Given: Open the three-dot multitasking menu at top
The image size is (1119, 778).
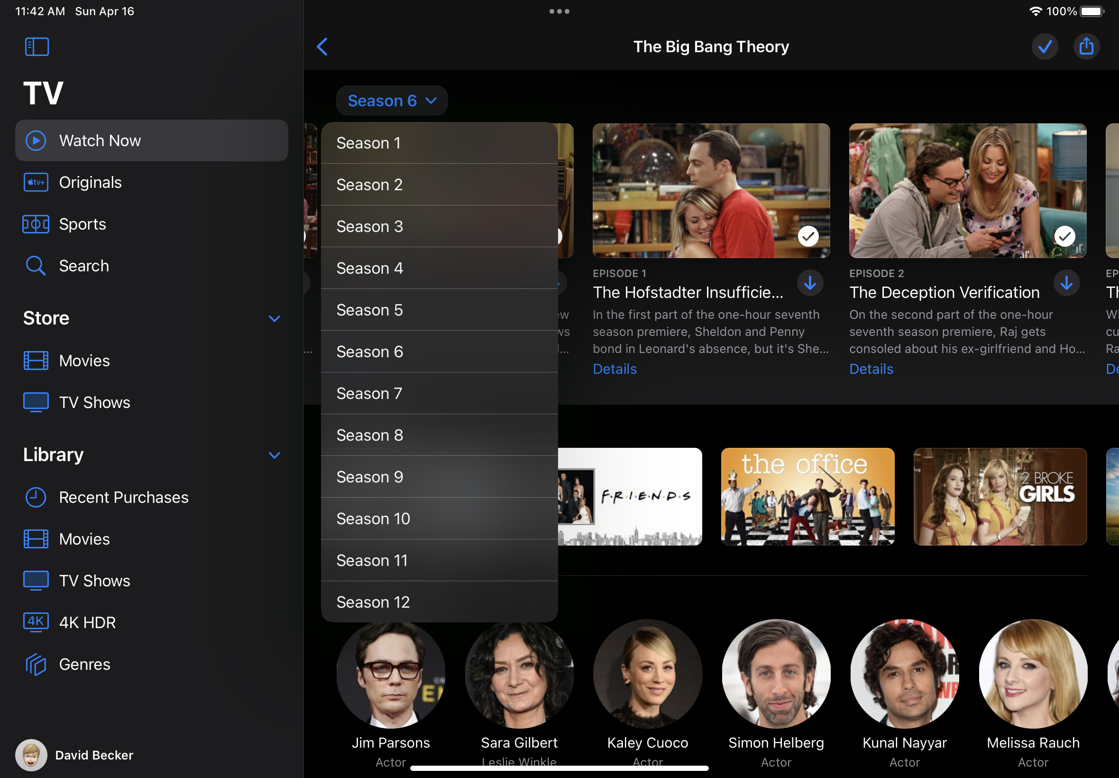Looking at the screenshot, I should pyautogui.click(x=559, y=11).
